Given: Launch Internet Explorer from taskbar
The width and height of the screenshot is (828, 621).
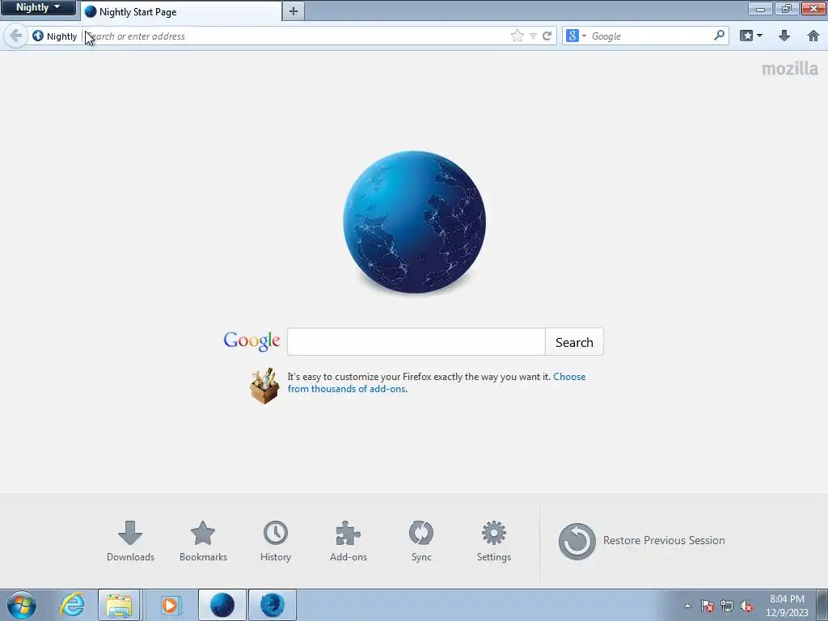Looking at the screenshot, I should tap(72, 605).
